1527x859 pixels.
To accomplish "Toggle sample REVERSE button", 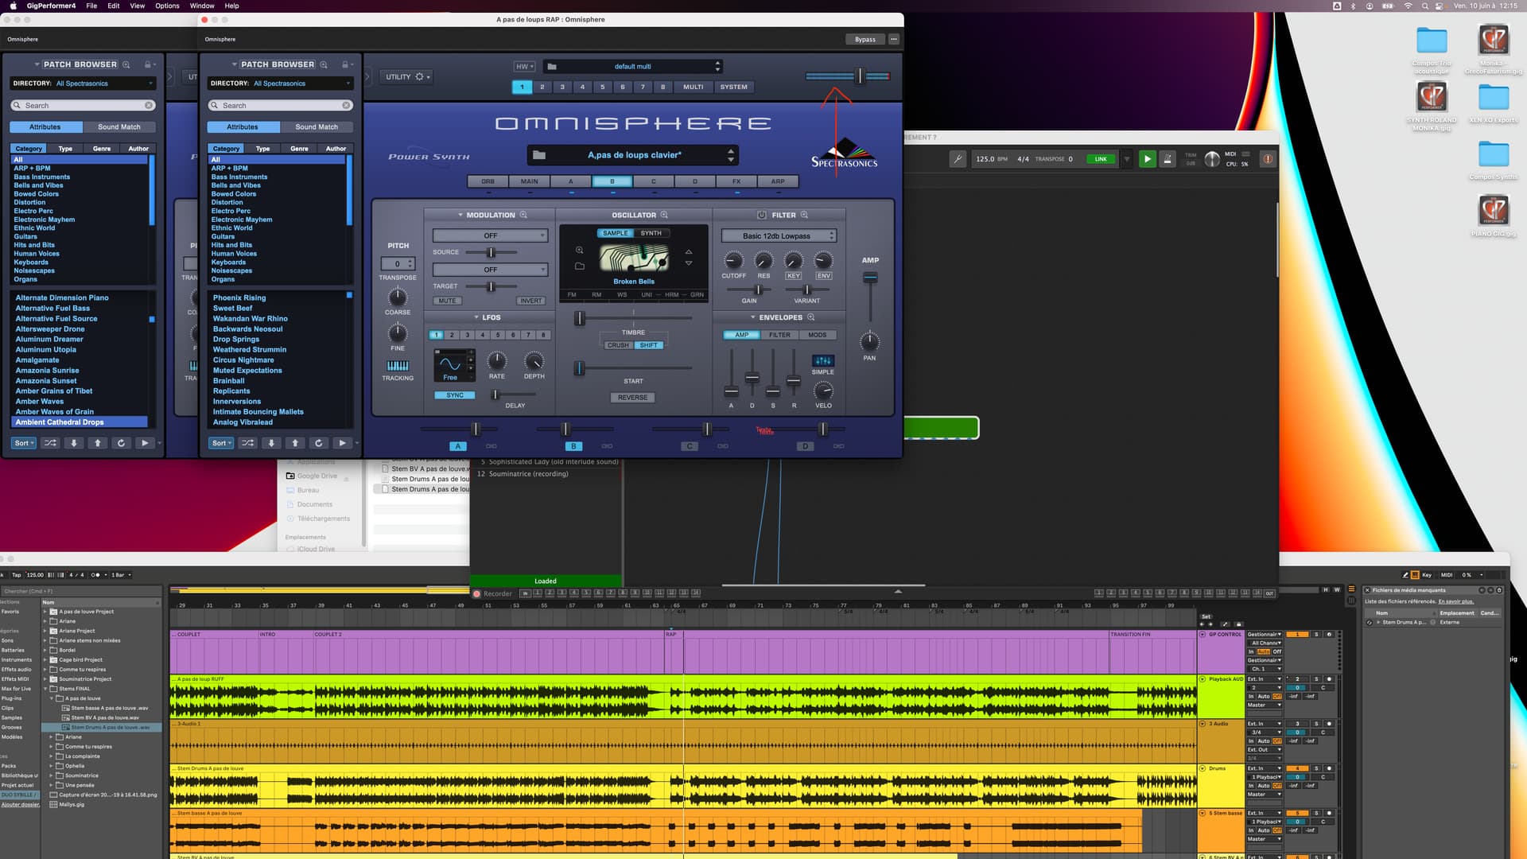I will 632,398.
